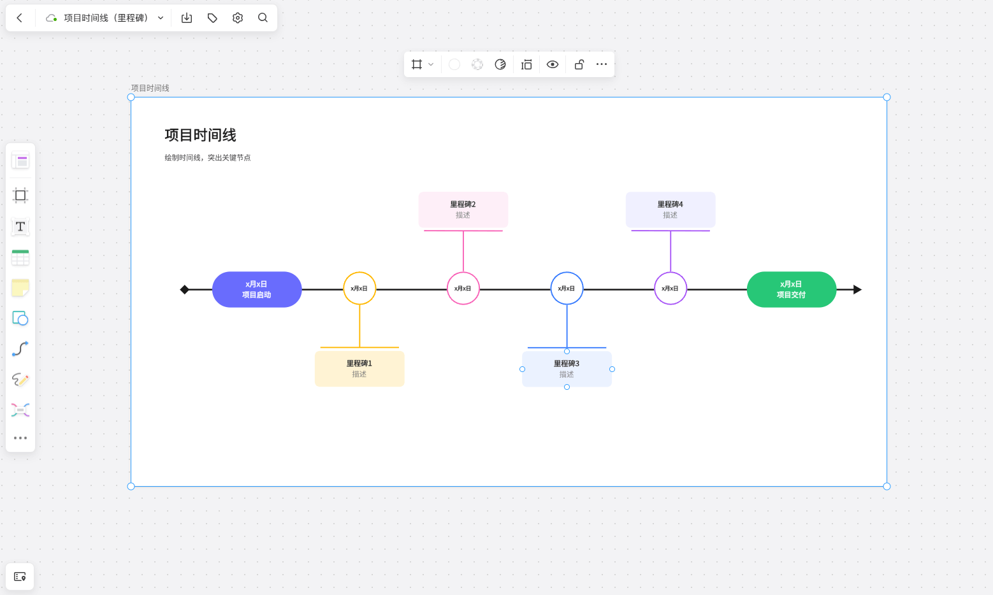Click the bottom-right frame resize handle
The width and height of the screenshot is (993, 595).
click(x=887, y=487)
